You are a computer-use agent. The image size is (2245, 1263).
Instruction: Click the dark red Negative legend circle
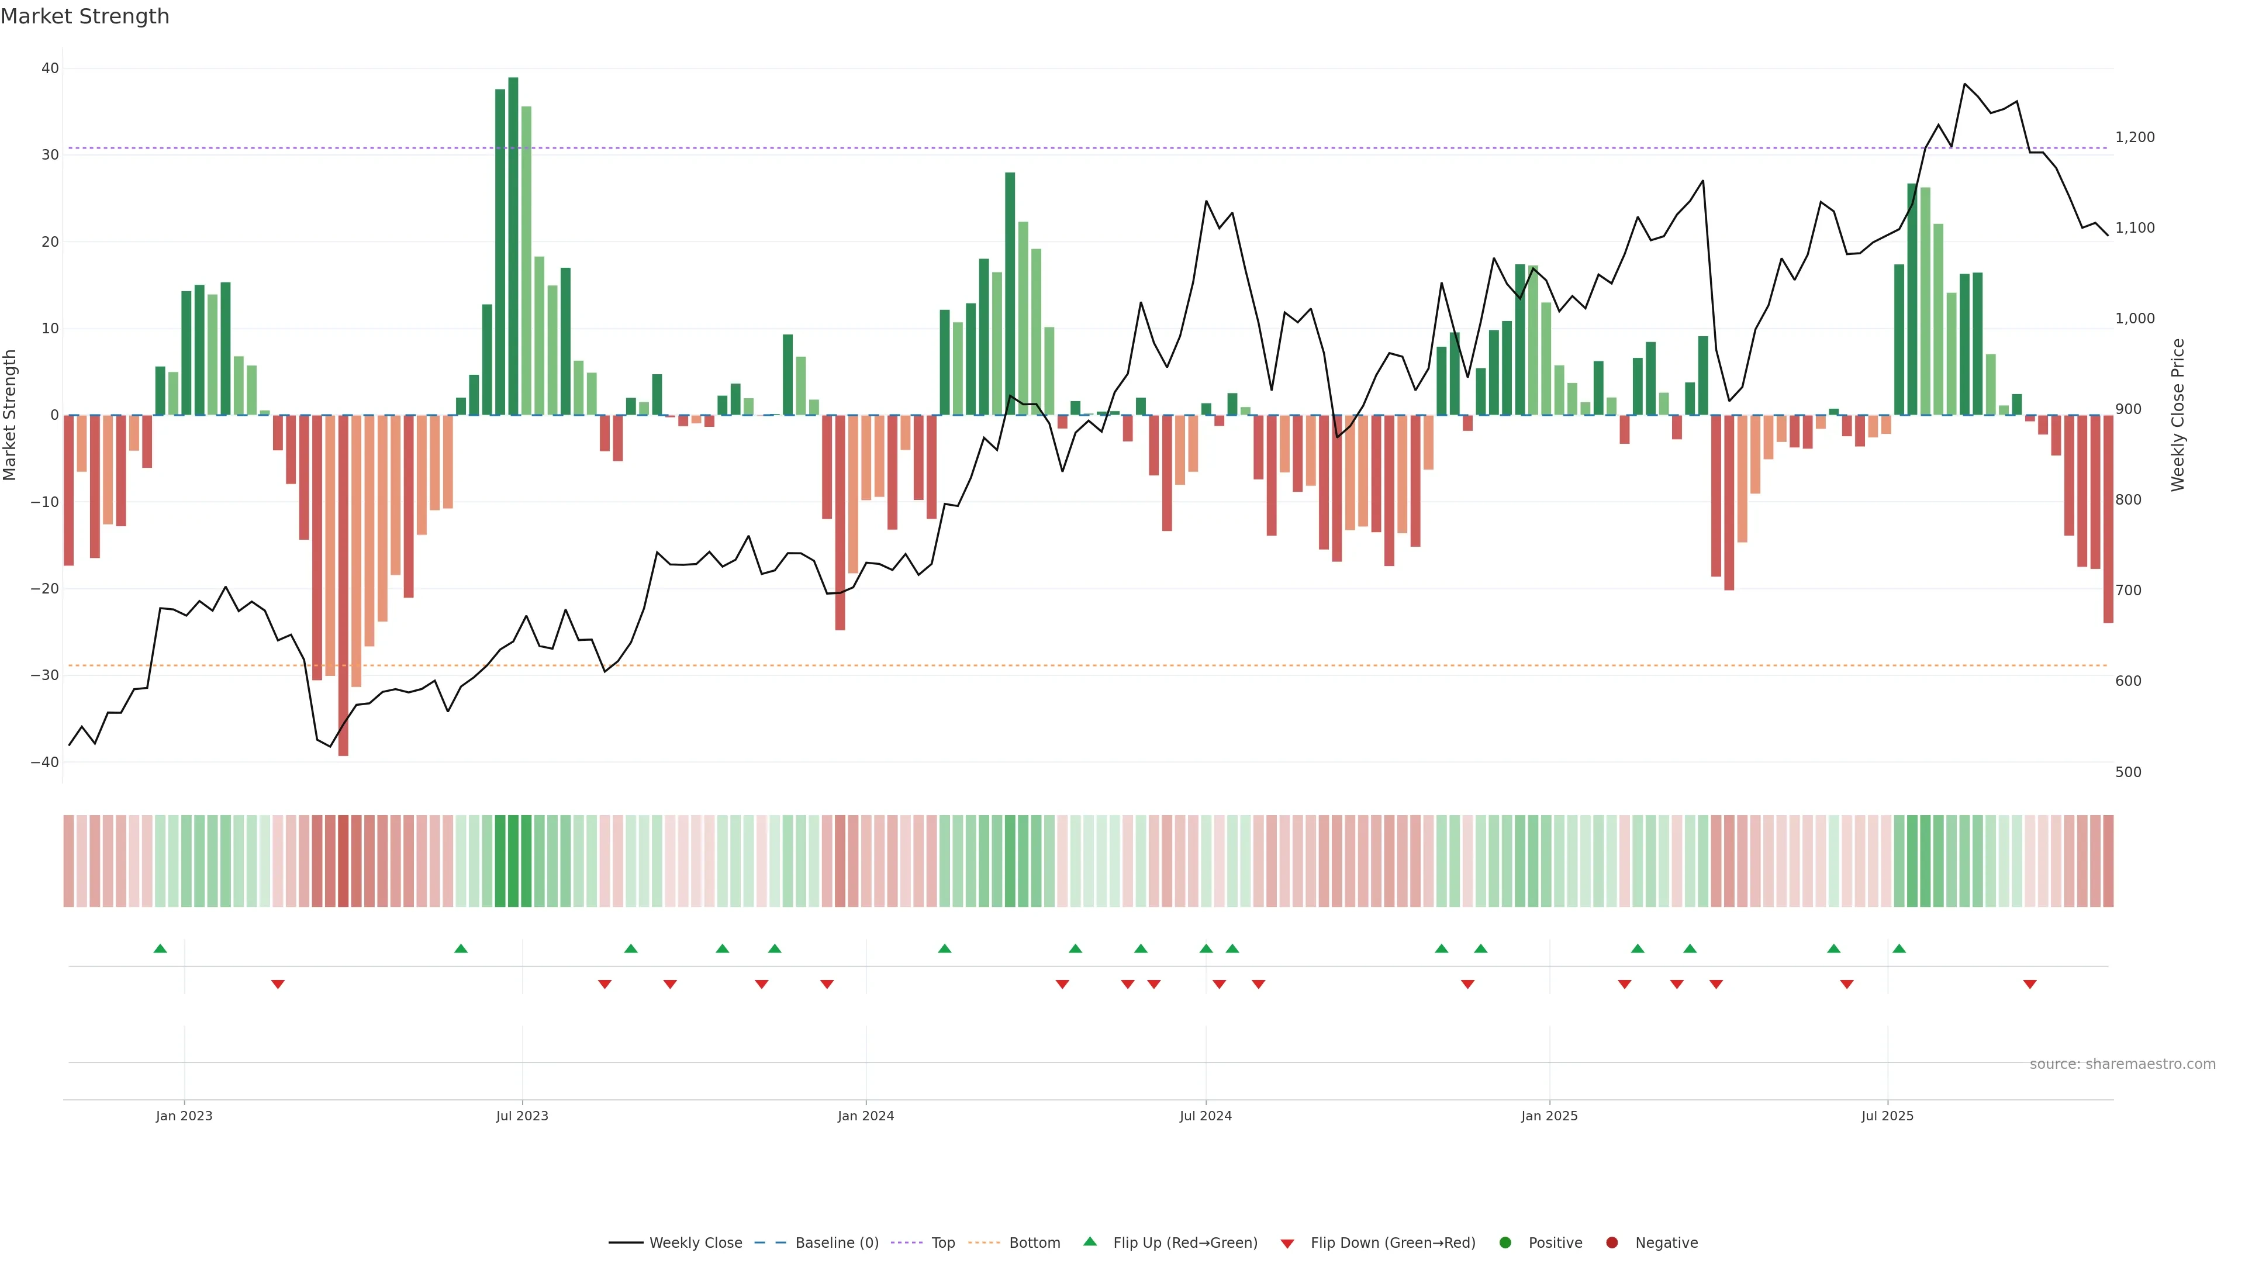click(x=1611, y=1243)
